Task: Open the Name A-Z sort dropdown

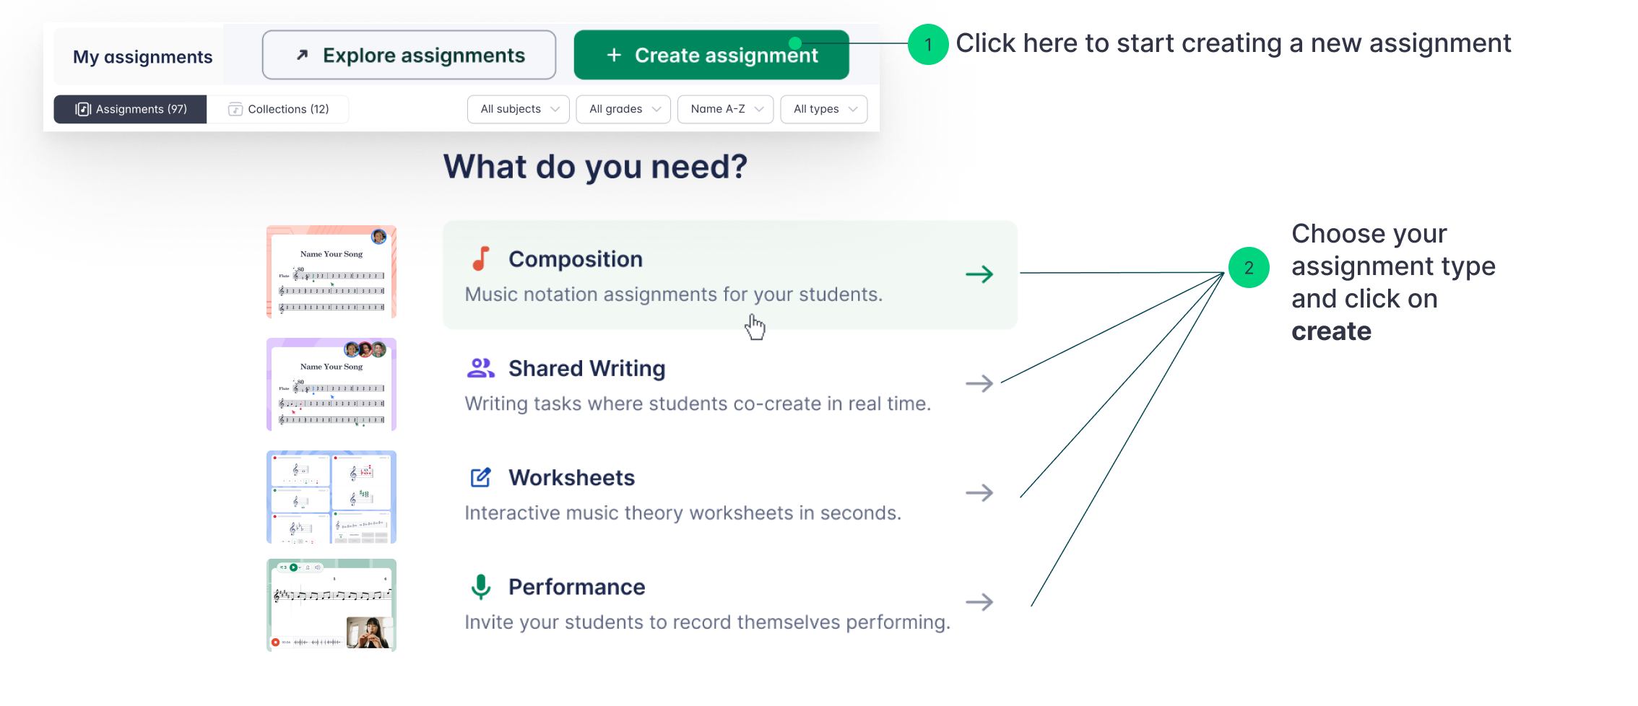Action: [x=725, y=109]
